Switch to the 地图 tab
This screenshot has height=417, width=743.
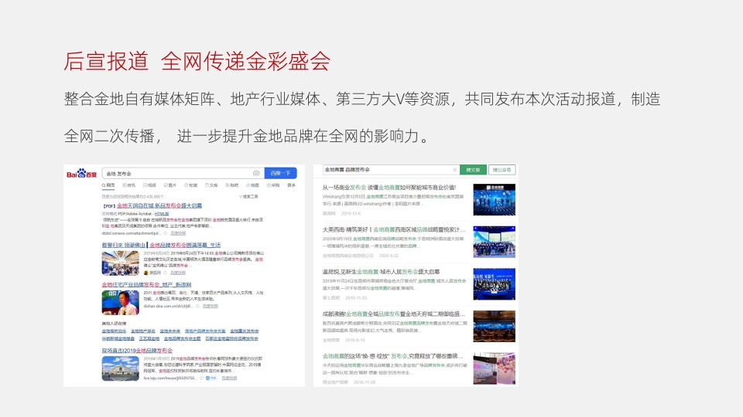click(252, 185)
